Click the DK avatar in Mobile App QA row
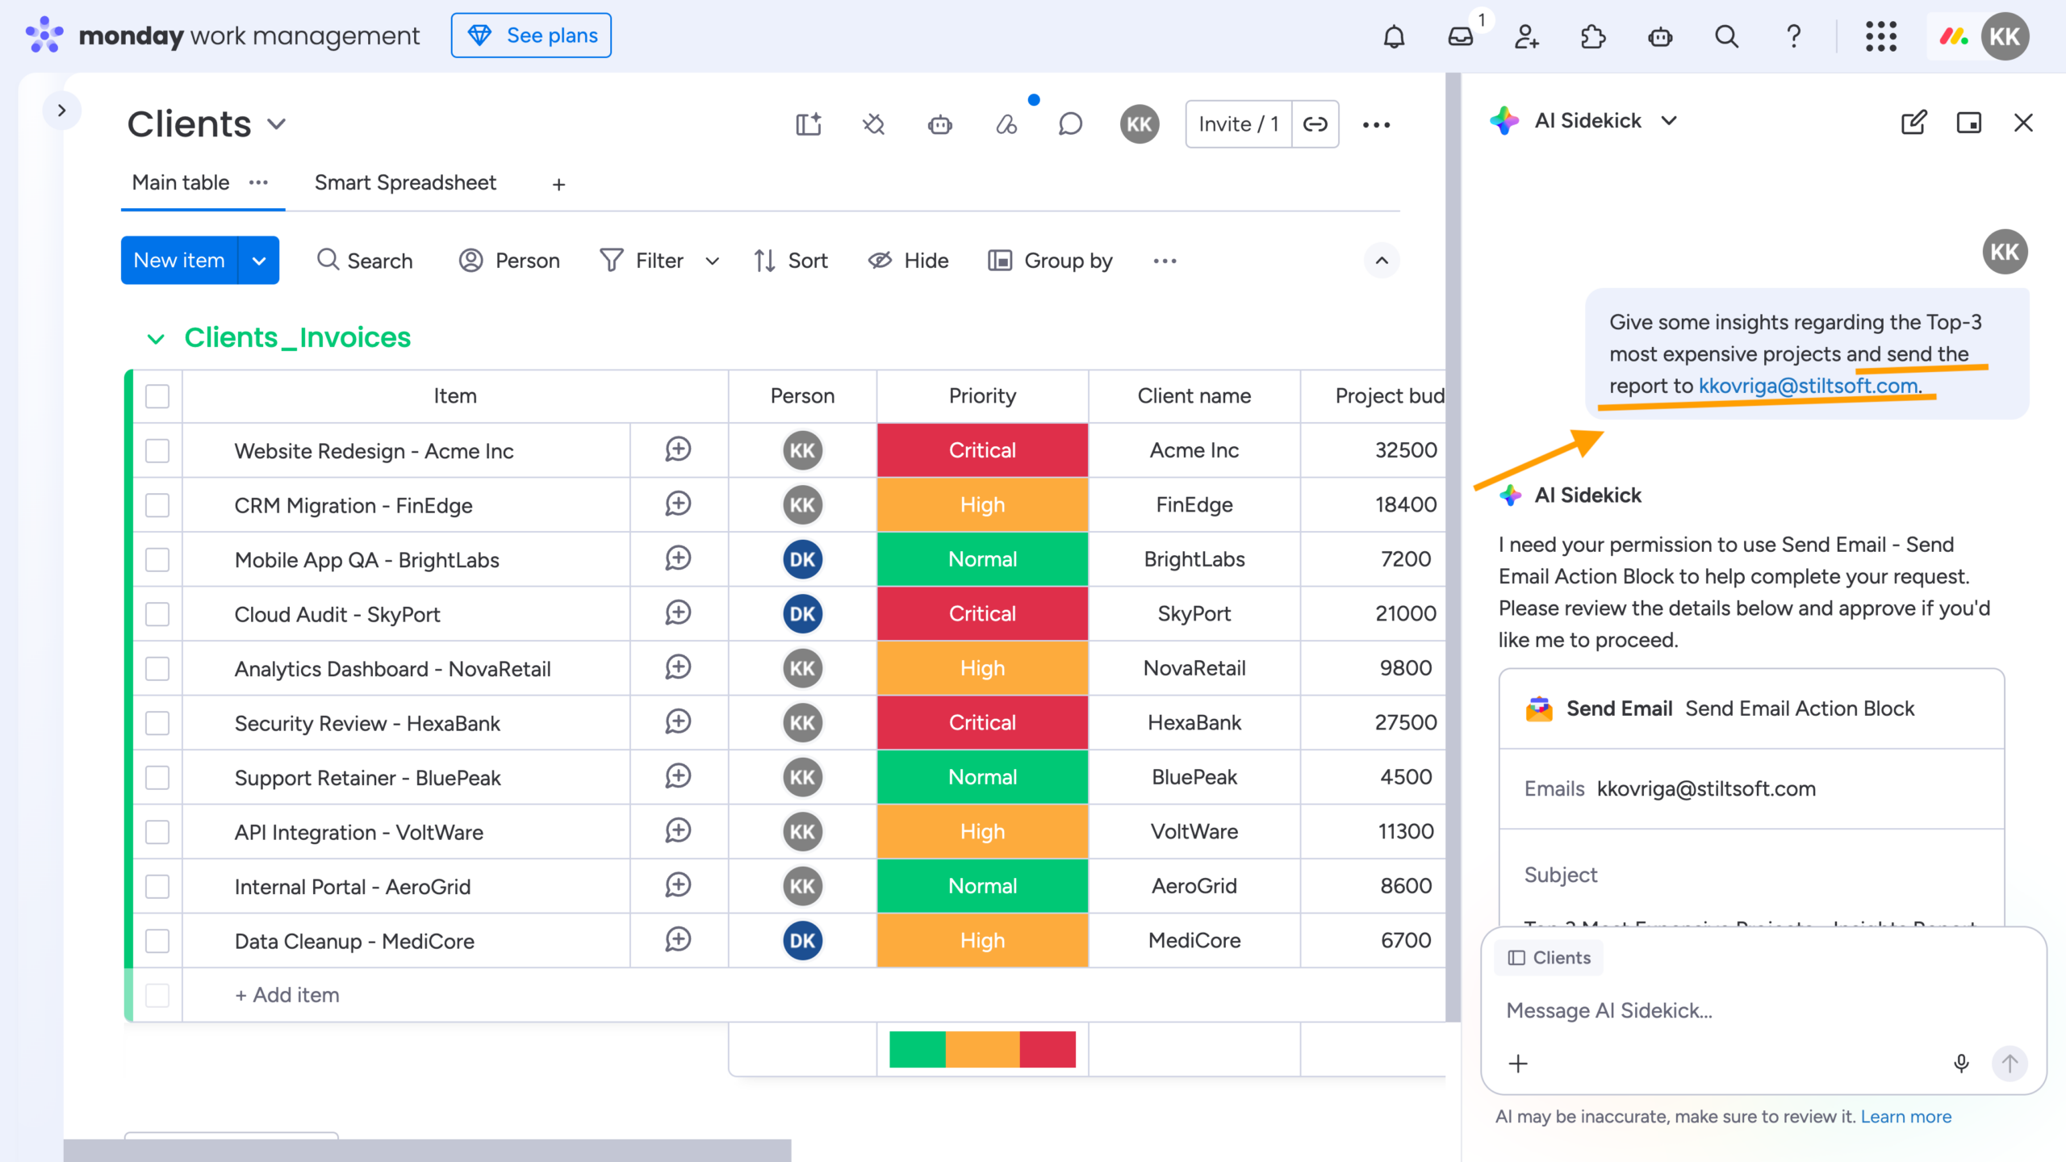The image size is (2066, 1162). click(802, 559)
